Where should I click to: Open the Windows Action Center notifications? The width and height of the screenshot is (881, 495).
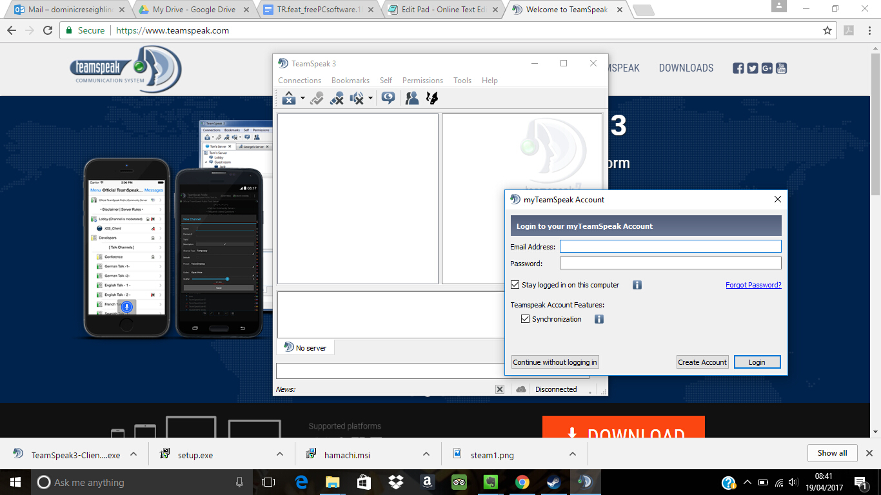tap(860, 482)
